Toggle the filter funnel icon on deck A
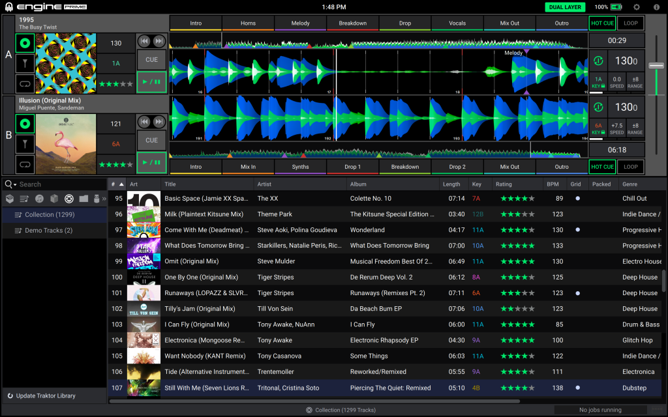The image size is (668, 417). [25, 63]
